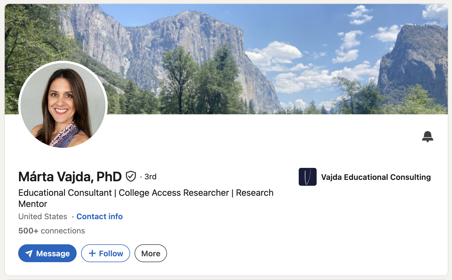452x280 pixels.
Task: Open the Vajda Educational Consulting company name link
Action: [x=376, y=177]
